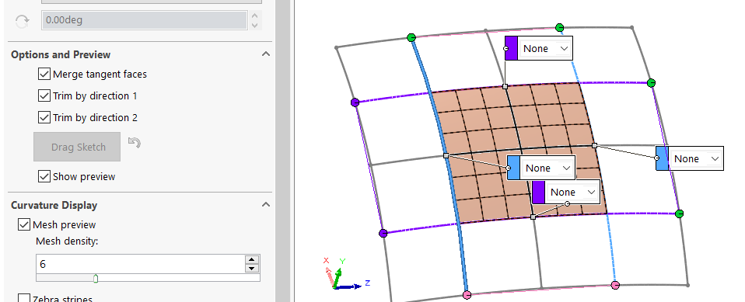The image size is (745, 302).
Task: Click the coordinate triad axis icon
Action: tap(342, 274)
